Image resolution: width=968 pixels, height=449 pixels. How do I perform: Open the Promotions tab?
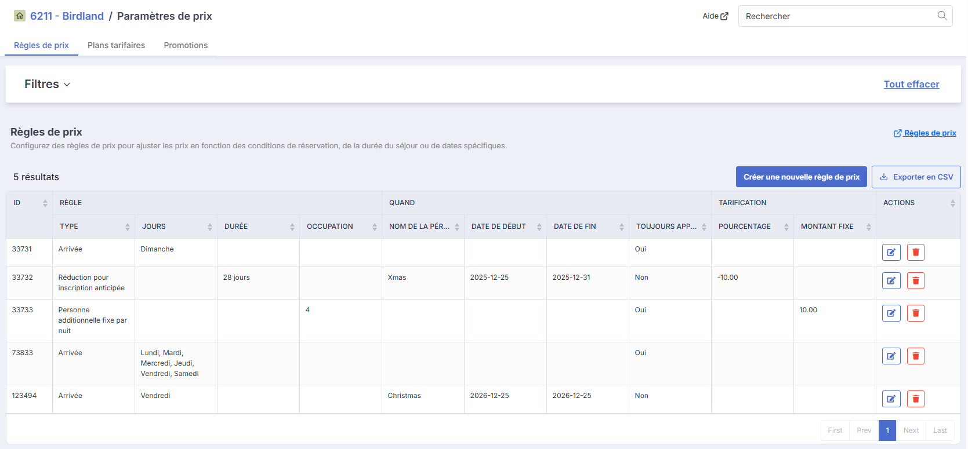tap(186, 45)
